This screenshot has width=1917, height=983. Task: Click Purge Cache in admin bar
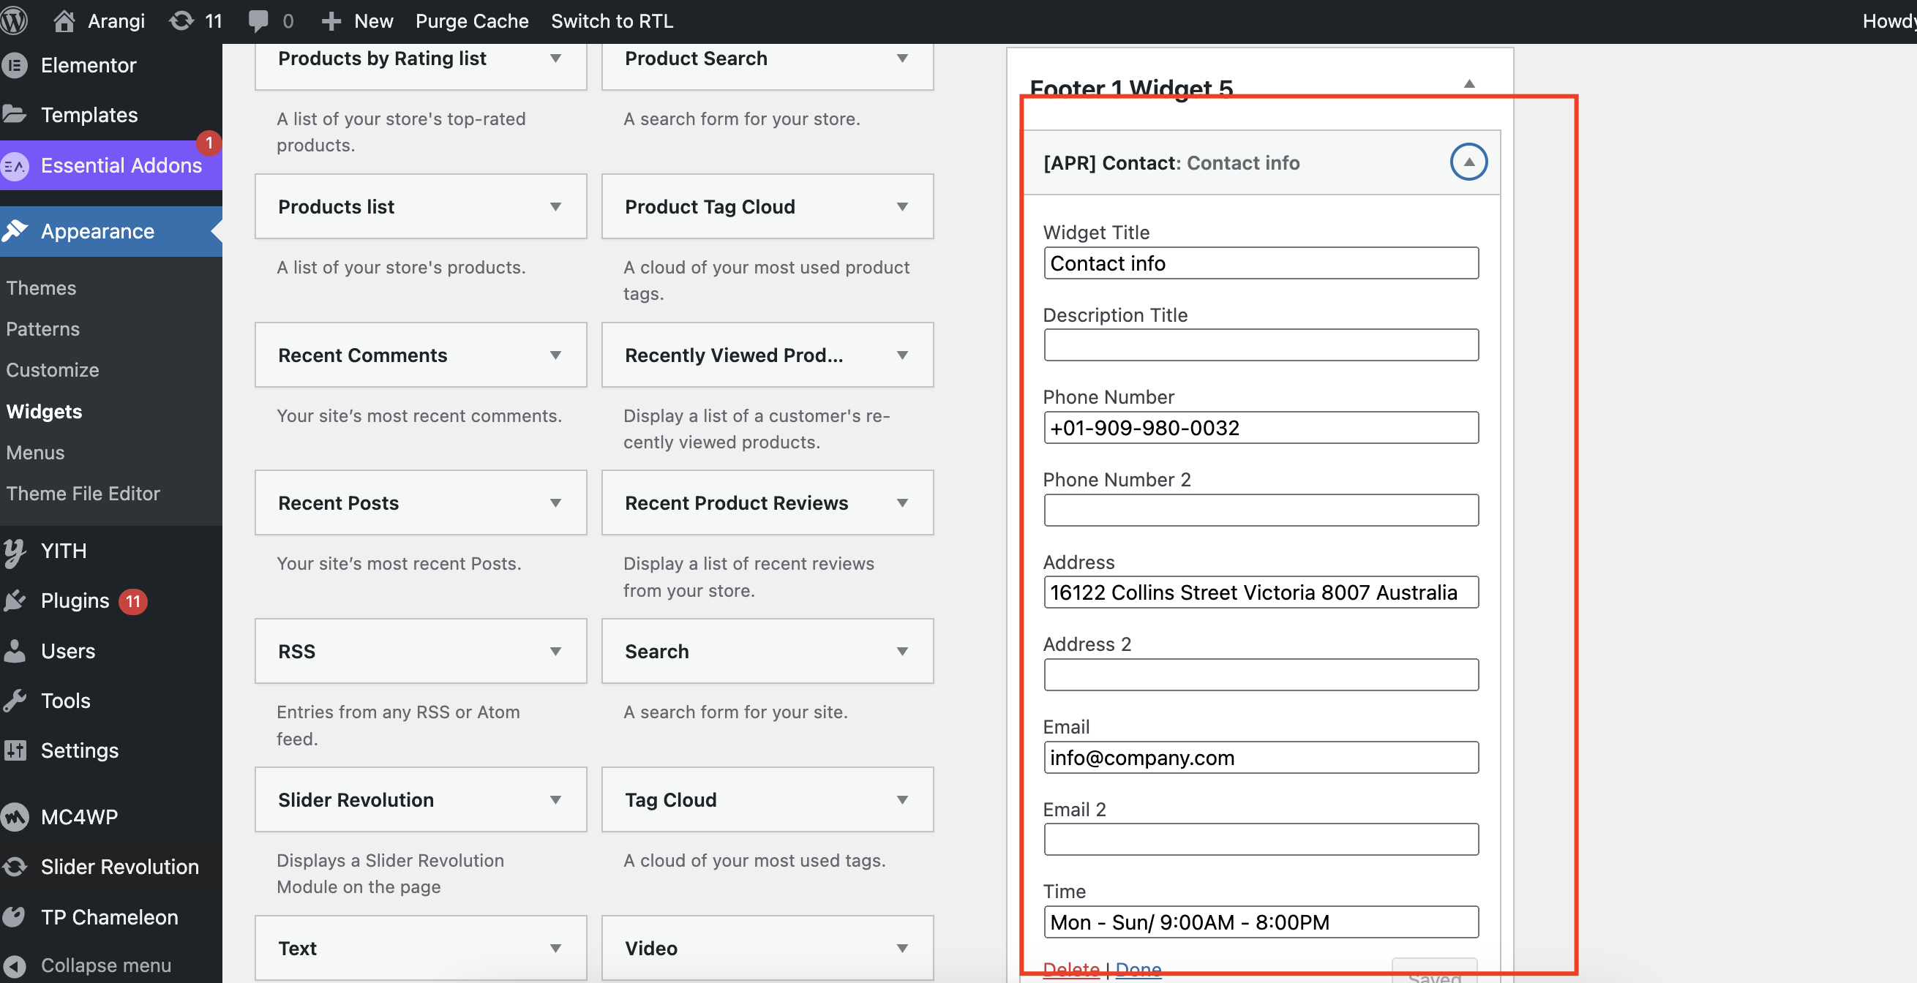[472, 20]
